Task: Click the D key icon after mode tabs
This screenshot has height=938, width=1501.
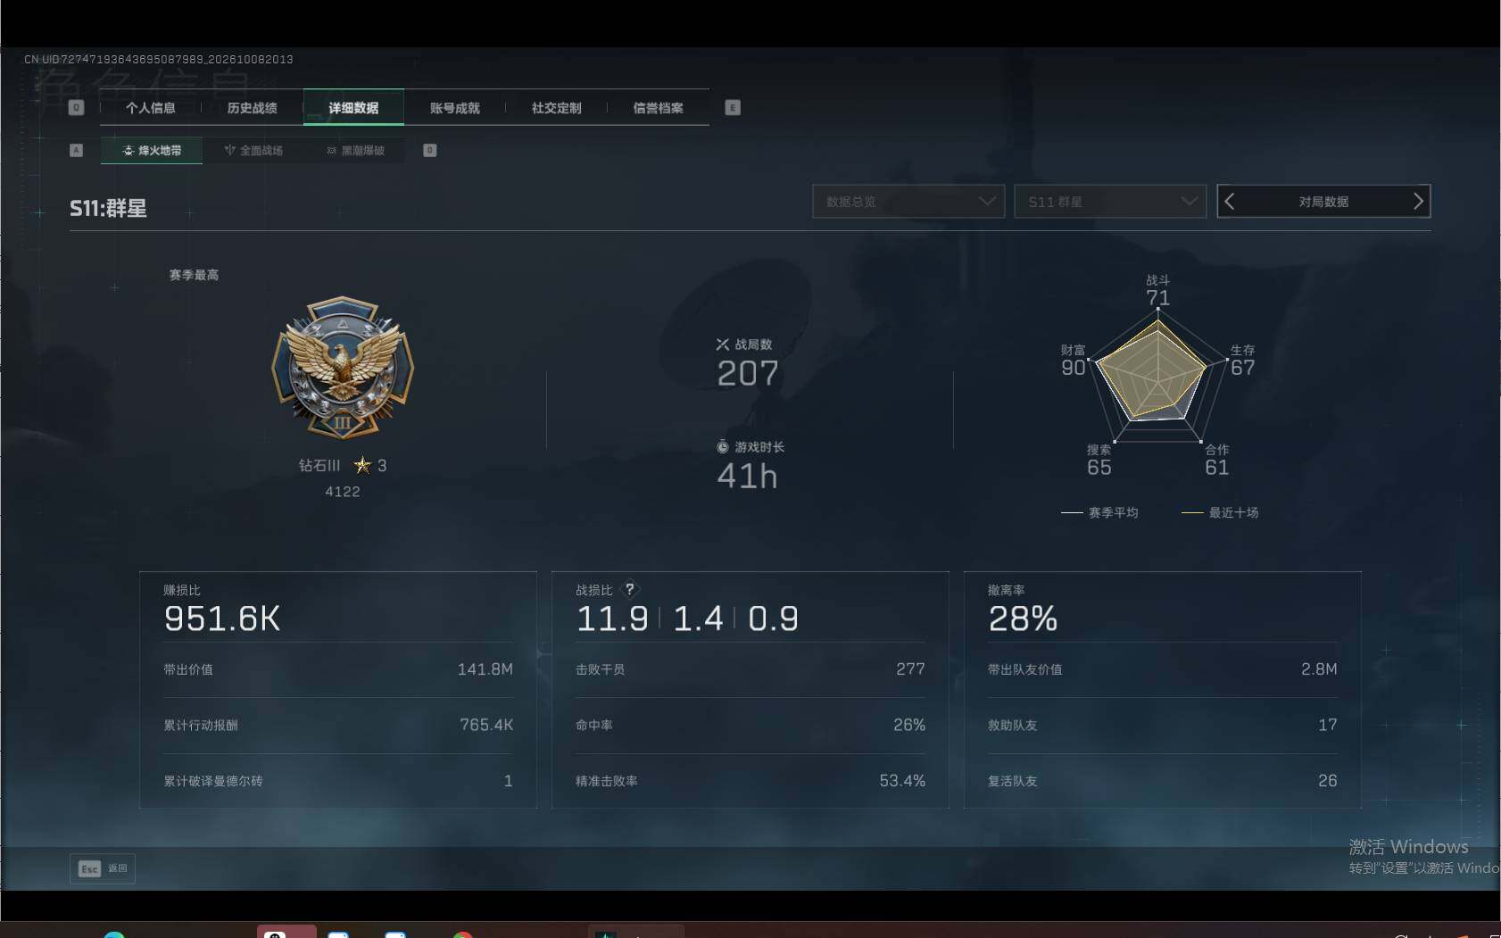Action: coord(430,150)
